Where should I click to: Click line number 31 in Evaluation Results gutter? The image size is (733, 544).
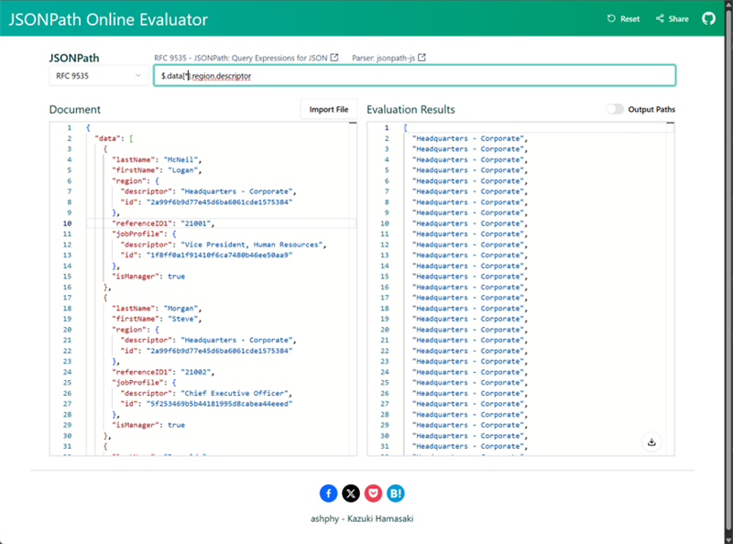click(384, 446)
